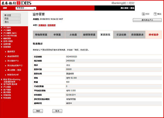Image resolution: width=164 pixels, height=118 pixels.
Task: Switch to the 增強限價盤 tab
Action: [x=41, y=34]
